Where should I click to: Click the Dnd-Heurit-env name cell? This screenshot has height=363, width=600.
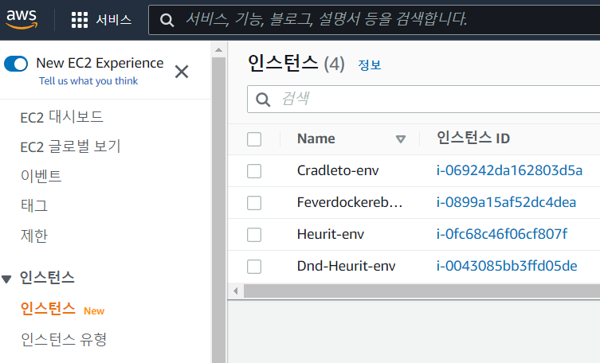click(x=347, y=266)
